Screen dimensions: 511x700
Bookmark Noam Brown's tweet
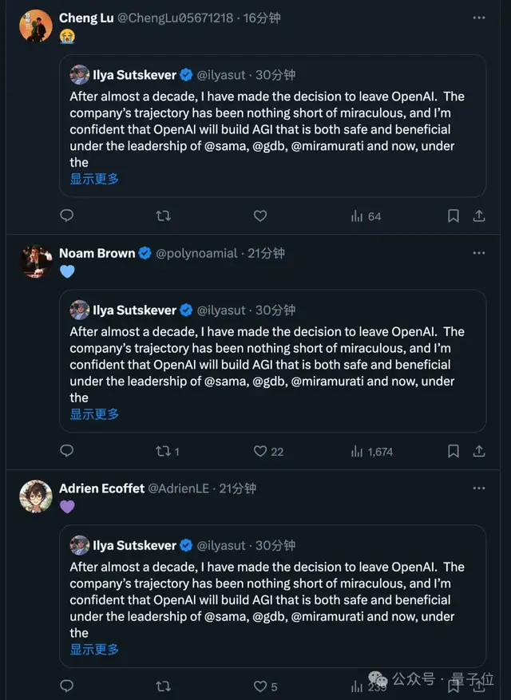tap(453, 451)
